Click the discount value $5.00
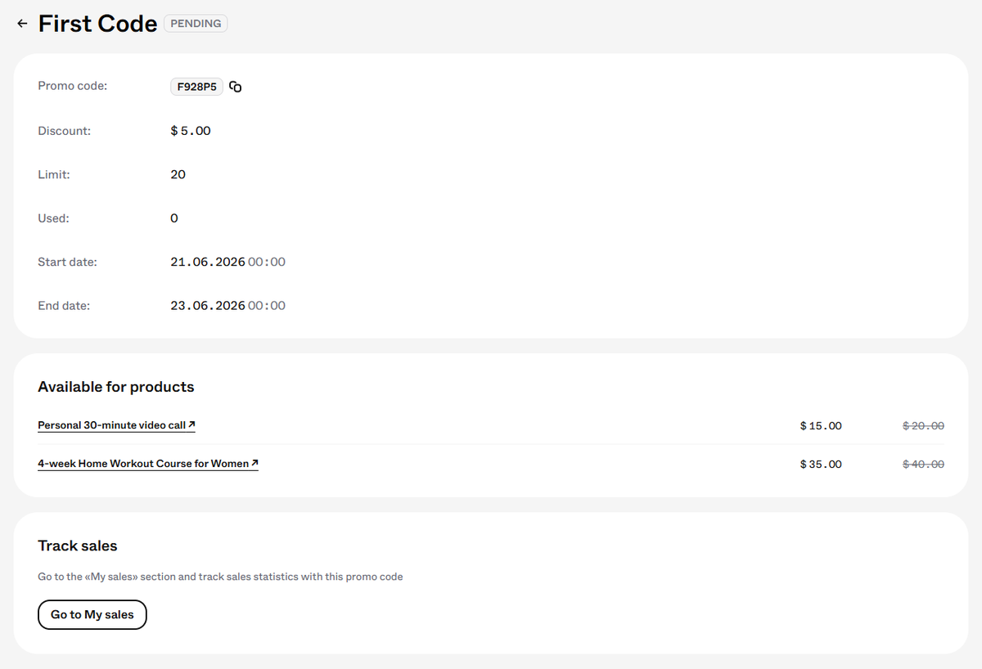Image resolution: width=982 pixels, height=669 pixels. tap(191, 131)
